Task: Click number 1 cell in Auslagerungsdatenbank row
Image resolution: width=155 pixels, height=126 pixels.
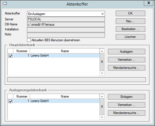Action: click(x=22, y=101)
